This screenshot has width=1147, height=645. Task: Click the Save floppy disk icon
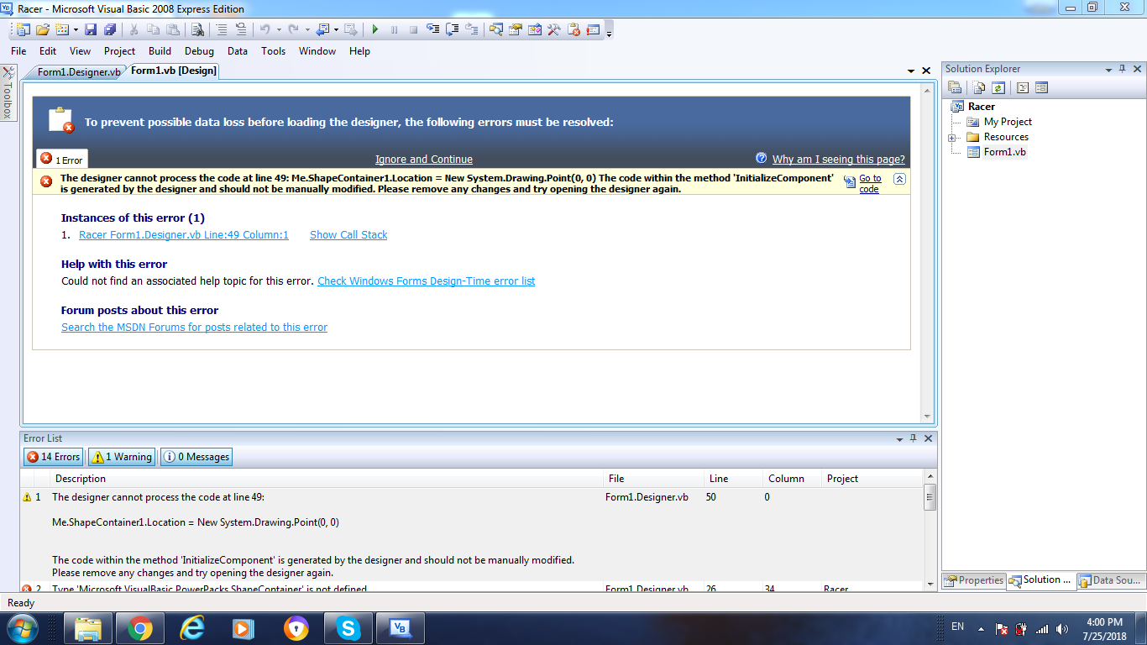point(92,29)
